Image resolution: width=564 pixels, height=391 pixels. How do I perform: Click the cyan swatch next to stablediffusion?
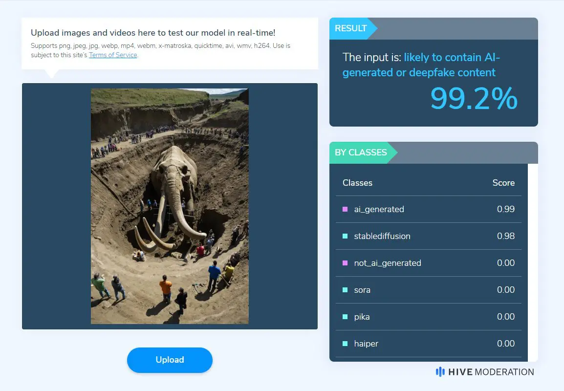345,237
